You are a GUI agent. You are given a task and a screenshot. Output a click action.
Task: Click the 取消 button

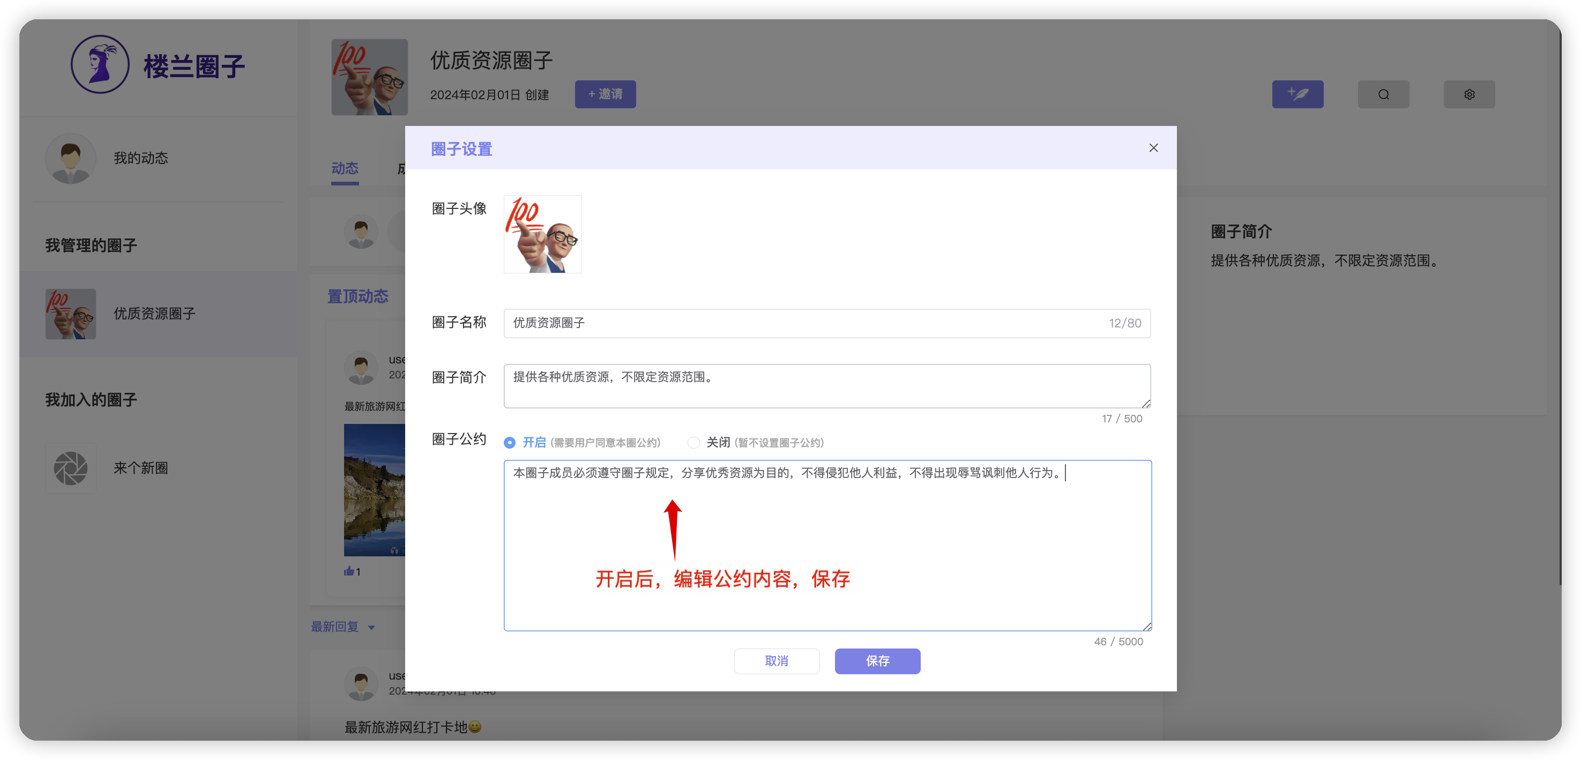point(777,661)
